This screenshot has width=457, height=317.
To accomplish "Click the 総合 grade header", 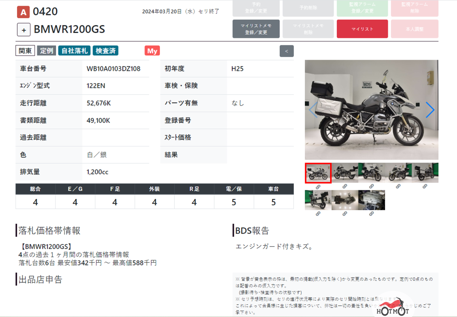I will point(35,189).
